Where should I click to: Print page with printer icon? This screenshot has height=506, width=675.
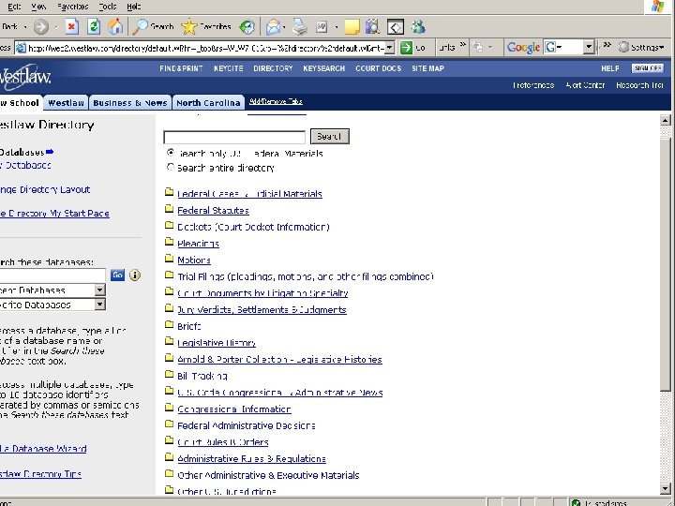click(300, 27)
